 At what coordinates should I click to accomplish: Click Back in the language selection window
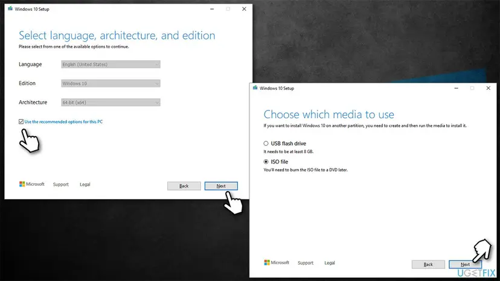pos(184,186)
